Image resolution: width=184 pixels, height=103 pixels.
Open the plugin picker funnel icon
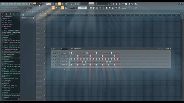[110, 8]
